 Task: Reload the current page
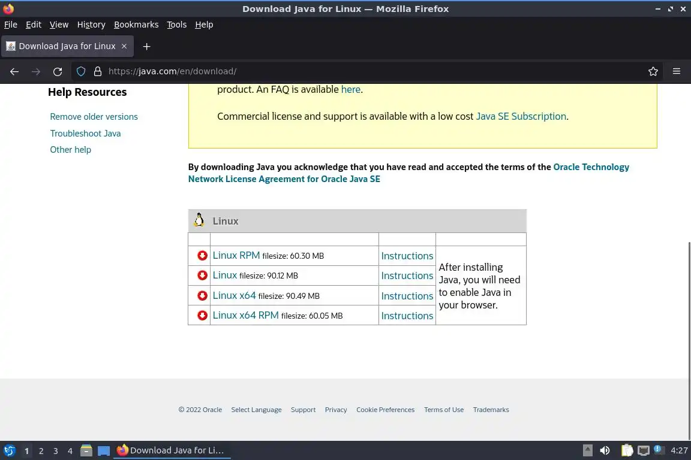click(58, 71)
